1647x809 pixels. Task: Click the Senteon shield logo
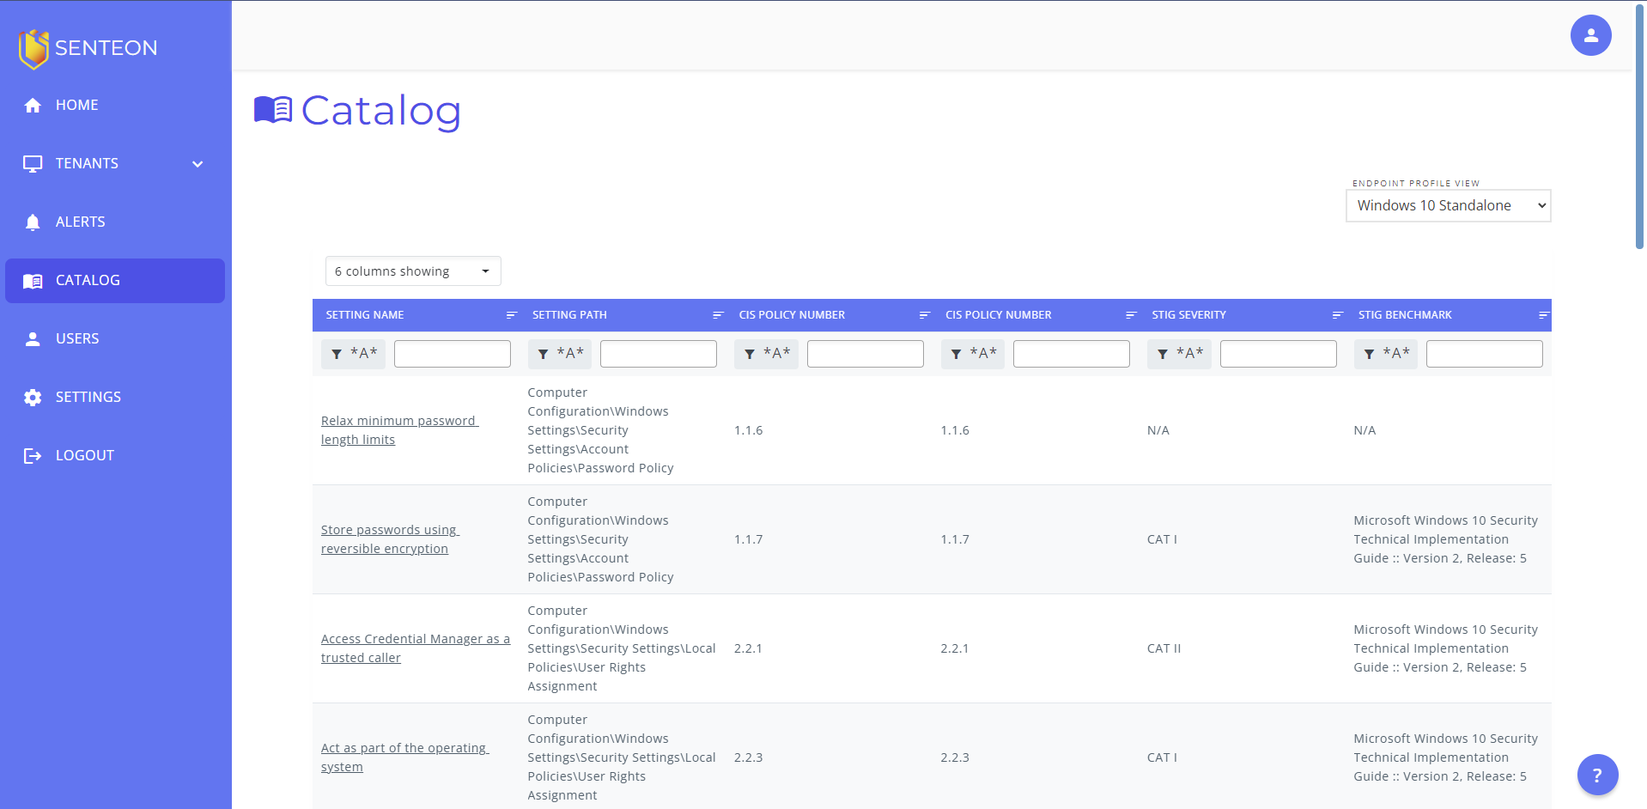pyautogui.click(x=33, y=48)
